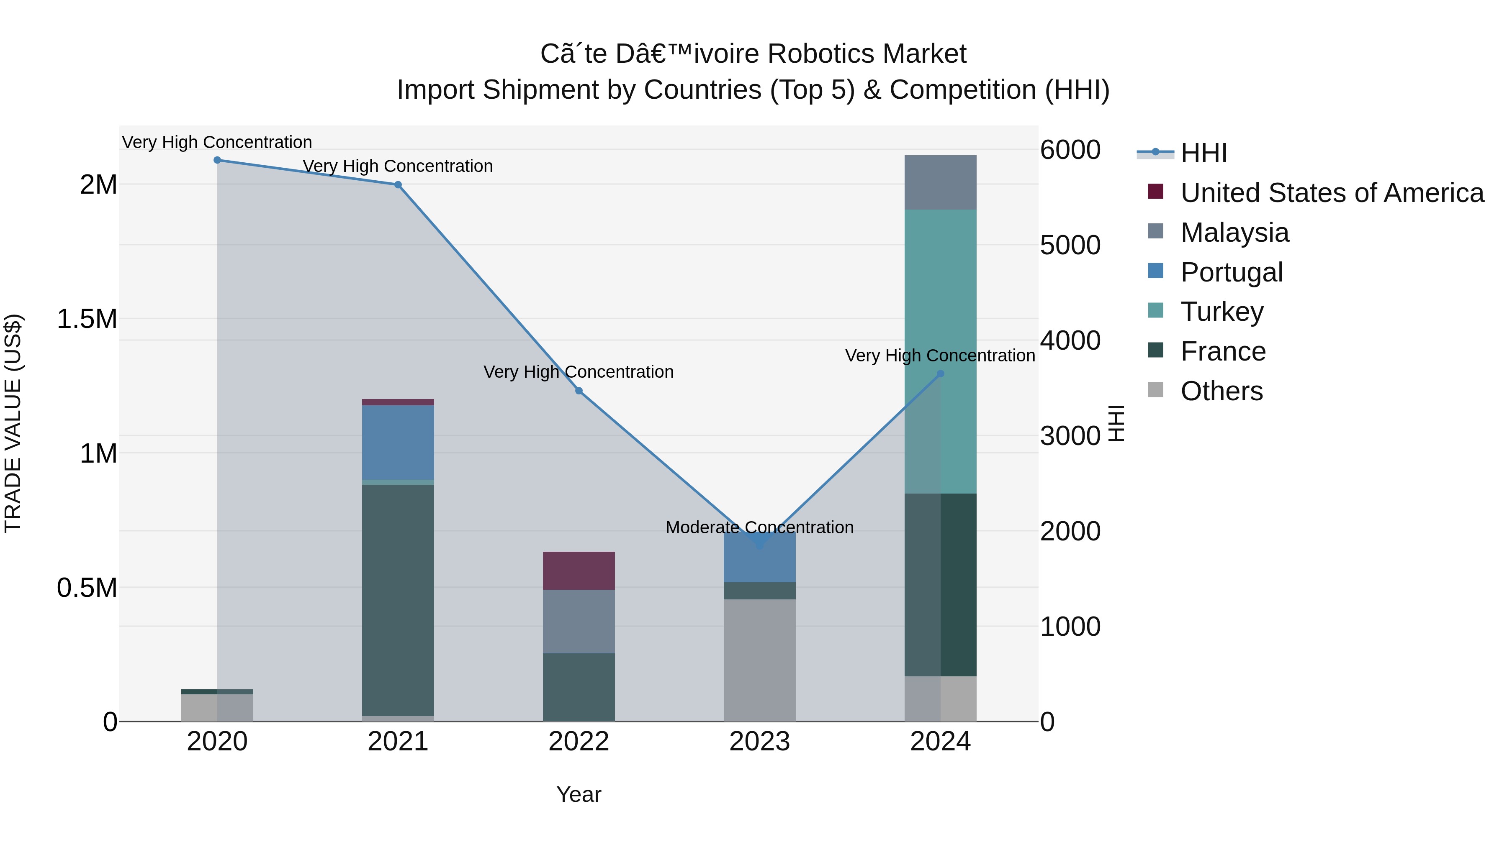This screenshot has height=847, width=1507.
Task: Select the 2021 France bar segment
Action: (398, 600)
